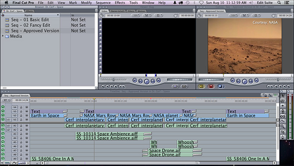Toggle V2 track visibility
This screenshot has height=166, width=294.
pos(3,115)
